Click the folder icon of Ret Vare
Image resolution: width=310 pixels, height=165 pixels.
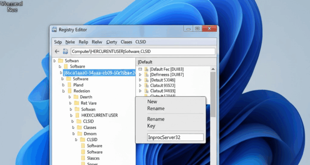76,103
